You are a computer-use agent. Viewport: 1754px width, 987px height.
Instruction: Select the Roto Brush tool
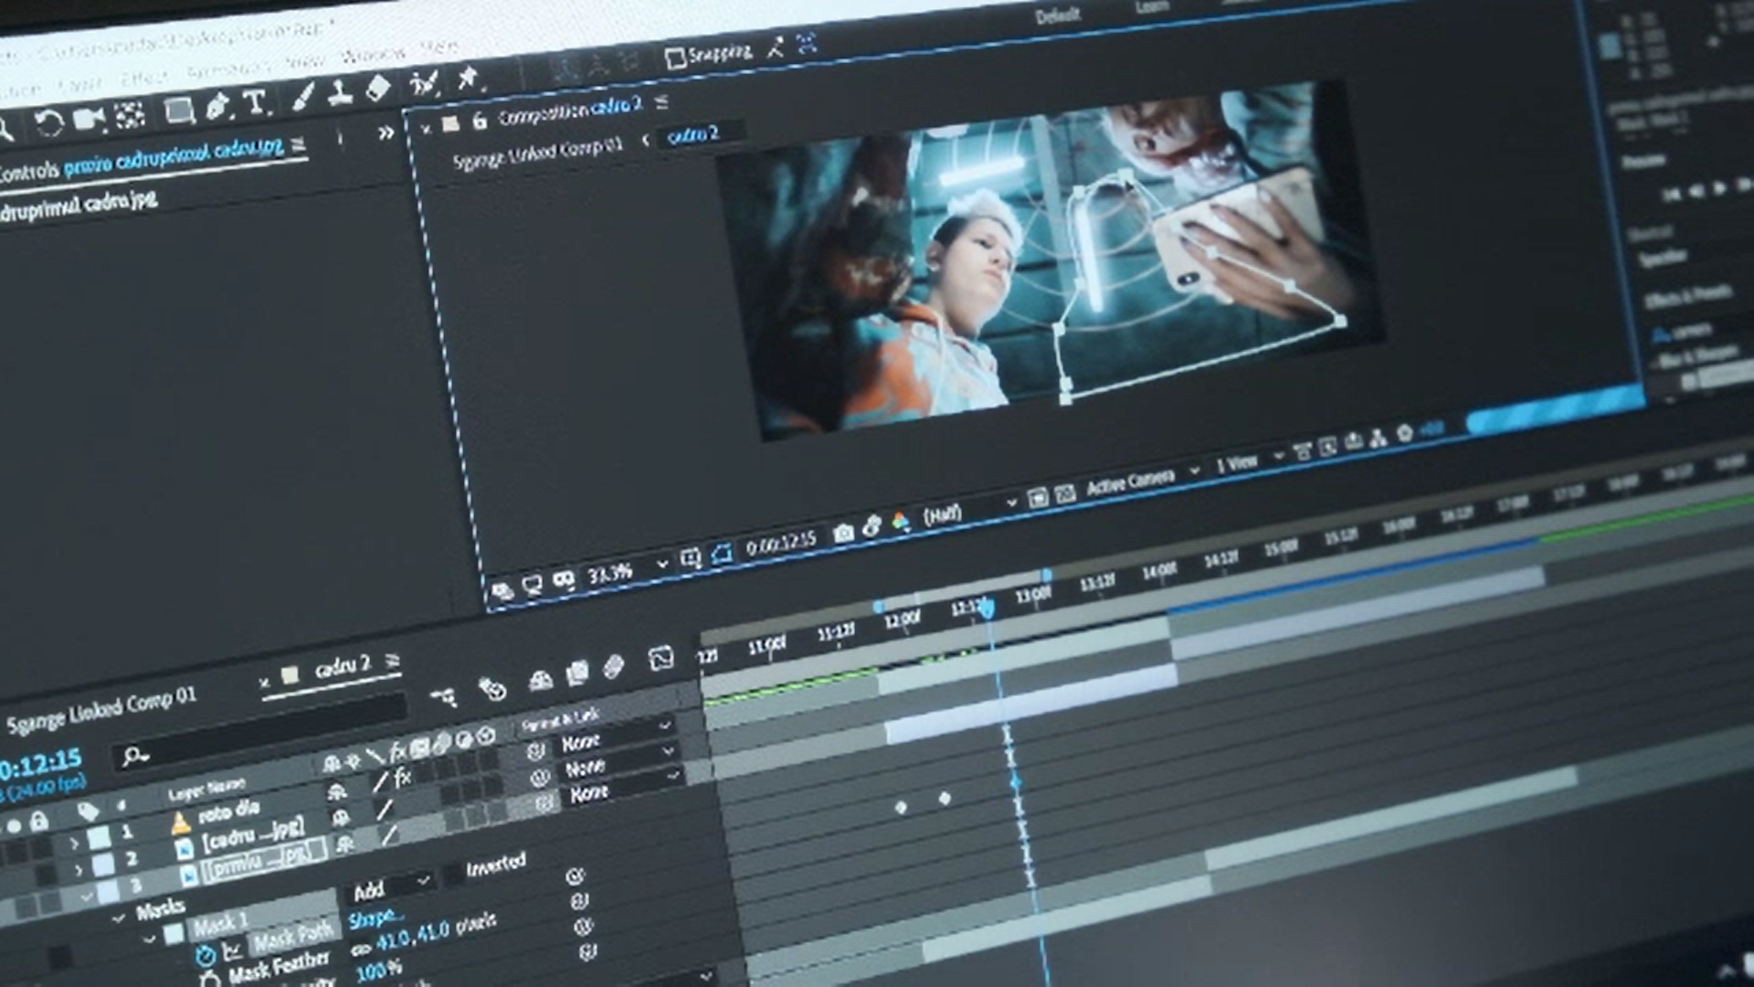pyautogui.click(x=422, y=84)
